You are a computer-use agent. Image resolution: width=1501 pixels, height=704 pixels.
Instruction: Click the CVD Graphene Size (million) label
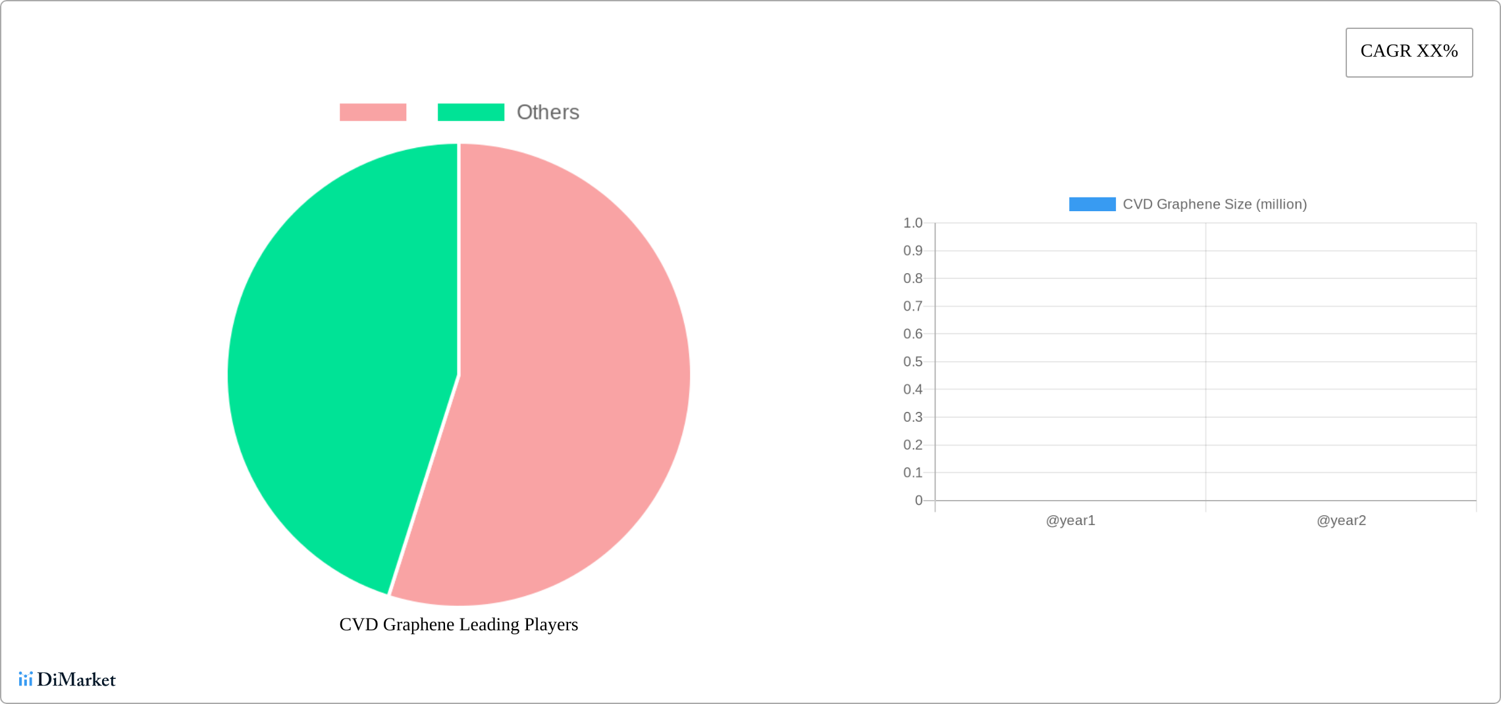pos(1215,205)
